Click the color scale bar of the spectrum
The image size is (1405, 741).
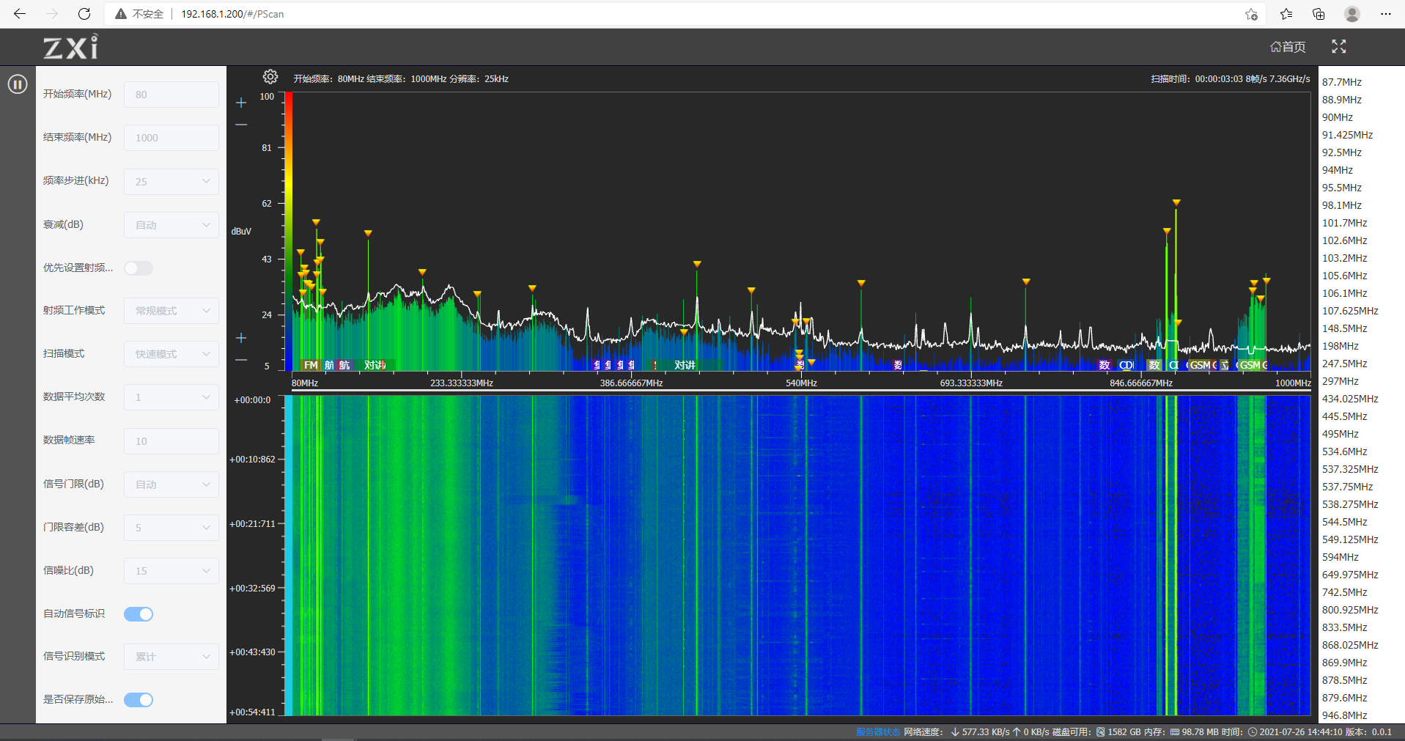289,231
